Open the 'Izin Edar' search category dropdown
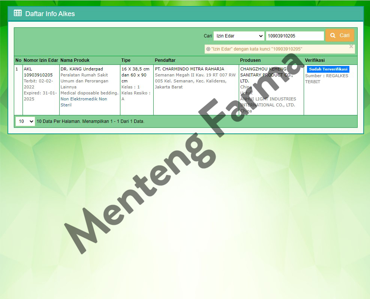This screenshot has height=299, width=370. (238, 36)
